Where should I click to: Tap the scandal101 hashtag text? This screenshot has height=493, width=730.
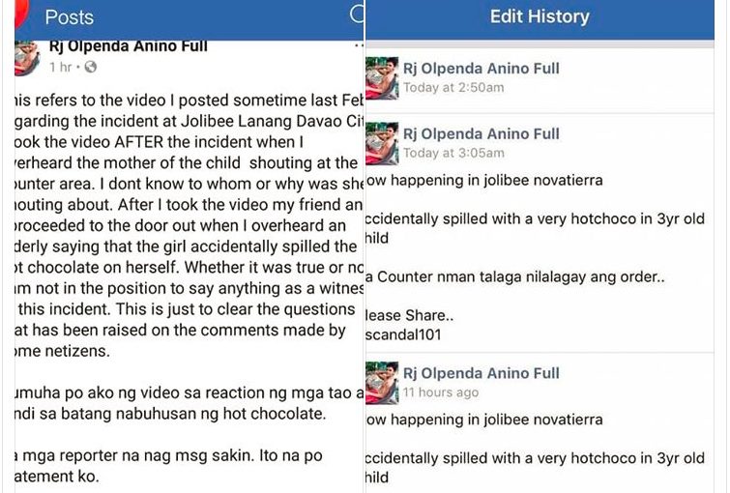point(403,334)
